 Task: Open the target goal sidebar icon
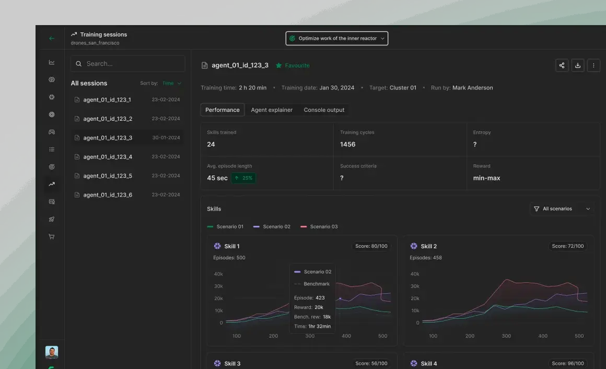[x=51, y=167]
